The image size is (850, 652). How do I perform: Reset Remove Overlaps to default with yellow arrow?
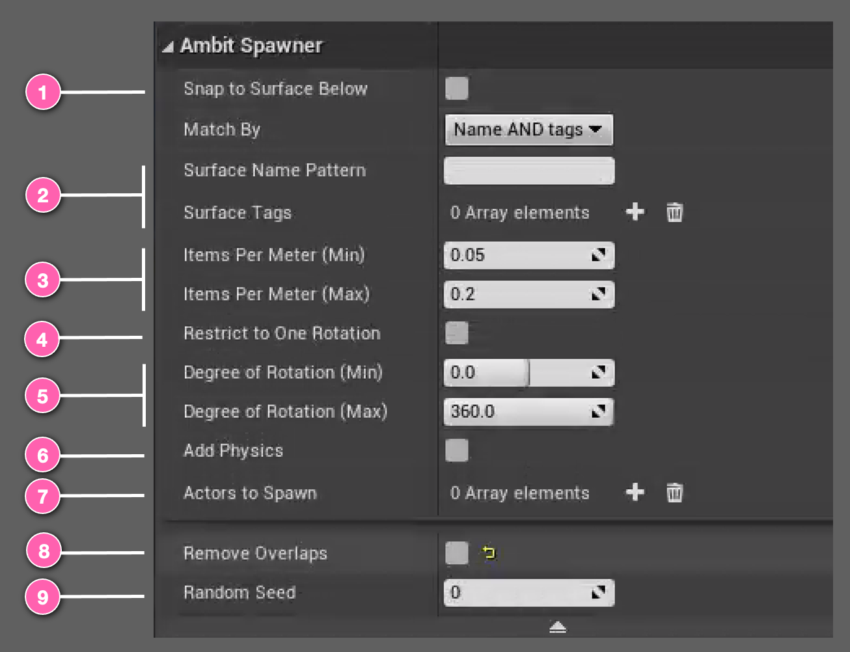(x=489, y=553)
